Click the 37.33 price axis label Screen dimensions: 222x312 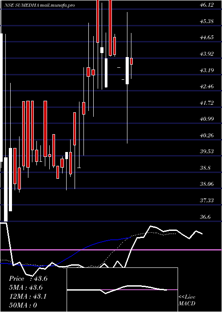click(207, 201)
